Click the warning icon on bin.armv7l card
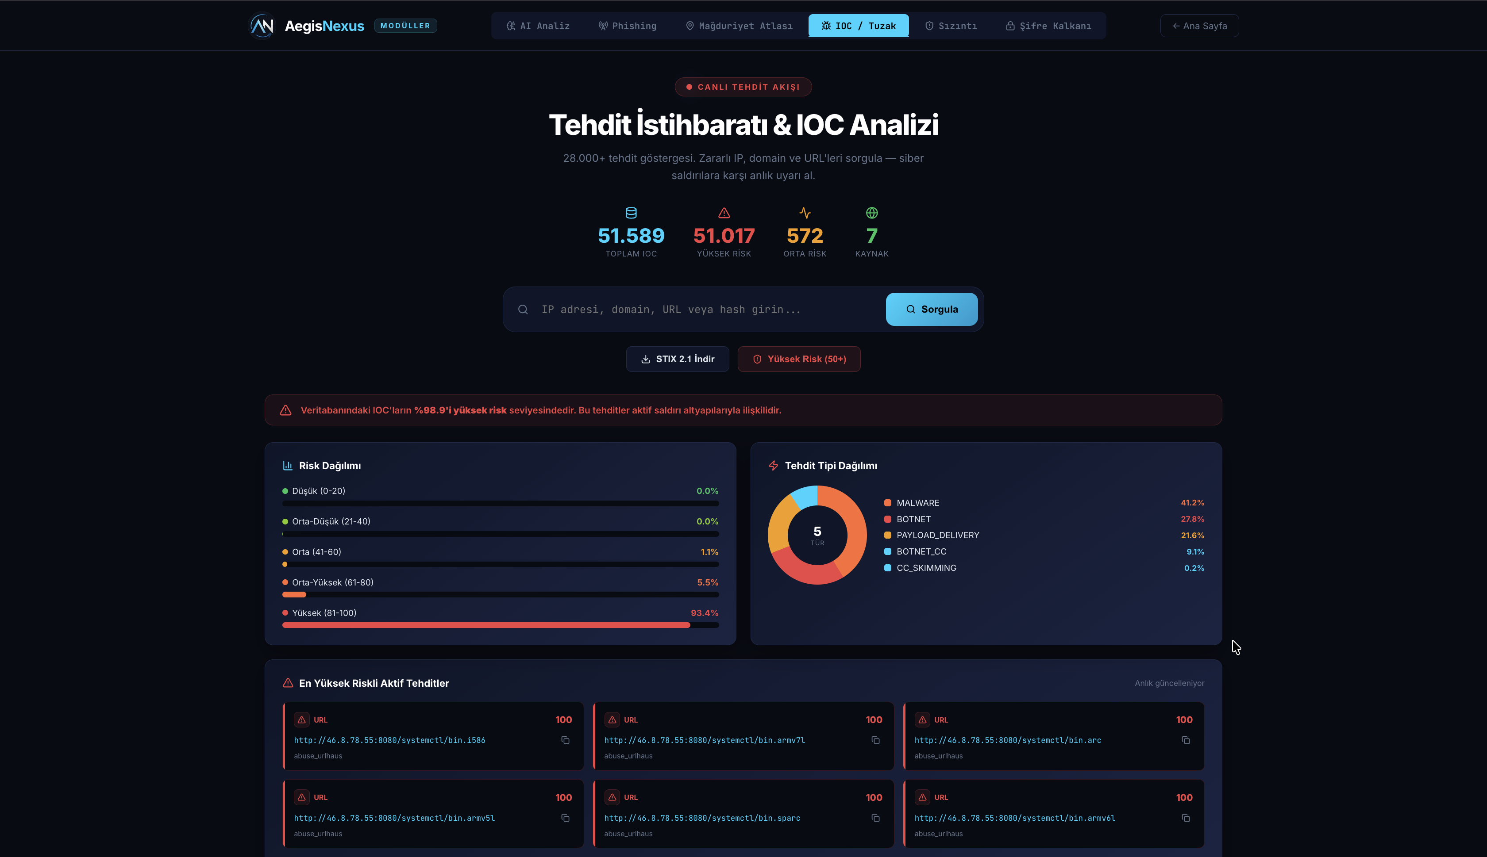The height and width of the screenshot is (857, 1487). pos(613,720)
